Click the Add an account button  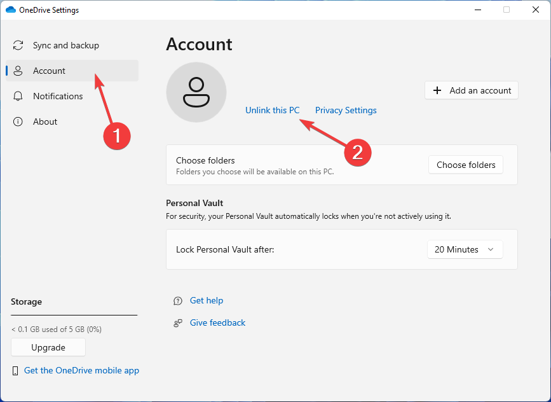pos(471,90)
